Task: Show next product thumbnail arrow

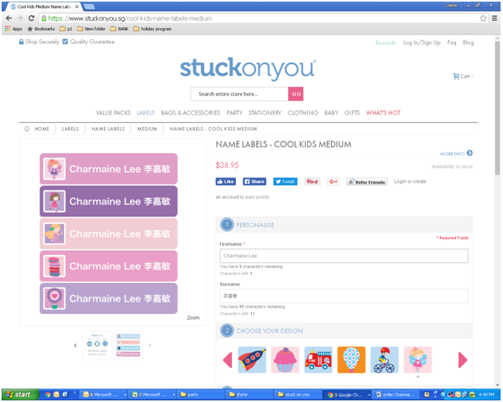Action: (150, 345)
